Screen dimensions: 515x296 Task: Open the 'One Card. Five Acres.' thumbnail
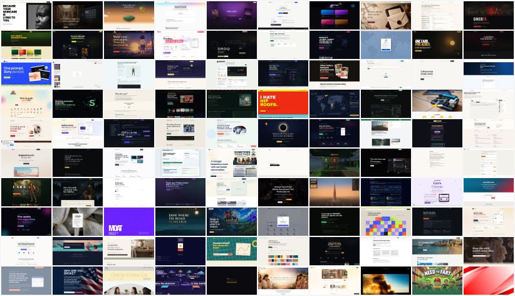pos(437,45)
